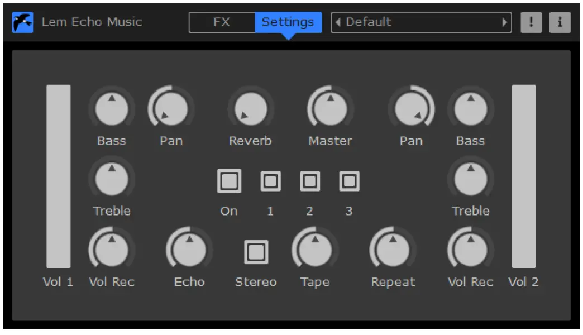Click the Repeat knob

tap(392, 248)
